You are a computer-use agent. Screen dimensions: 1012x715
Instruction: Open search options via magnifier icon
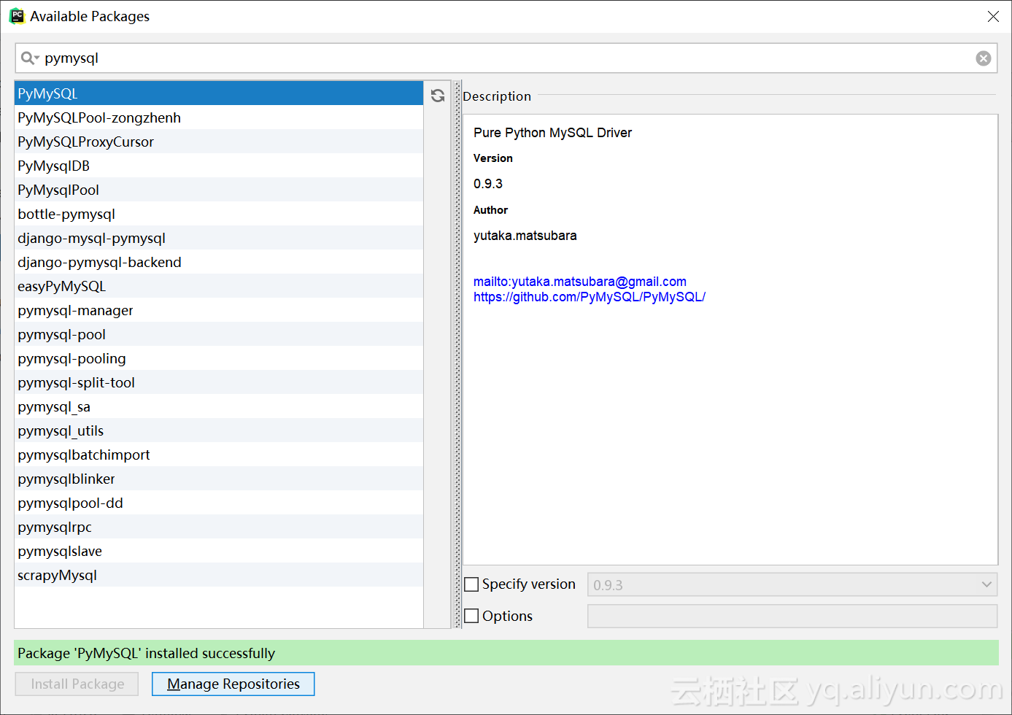(30, 58)
